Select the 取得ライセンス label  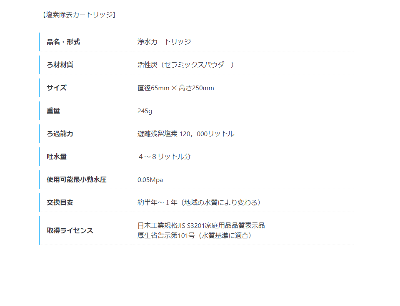pos(70,230)
